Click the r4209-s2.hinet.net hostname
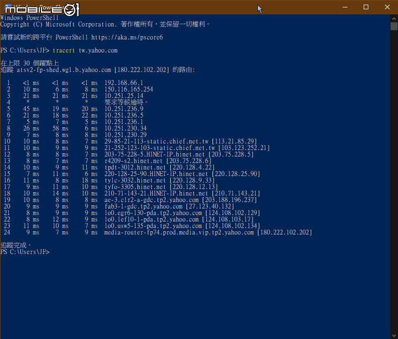Viewport: 398px width, 339px height. pos(133,161)
